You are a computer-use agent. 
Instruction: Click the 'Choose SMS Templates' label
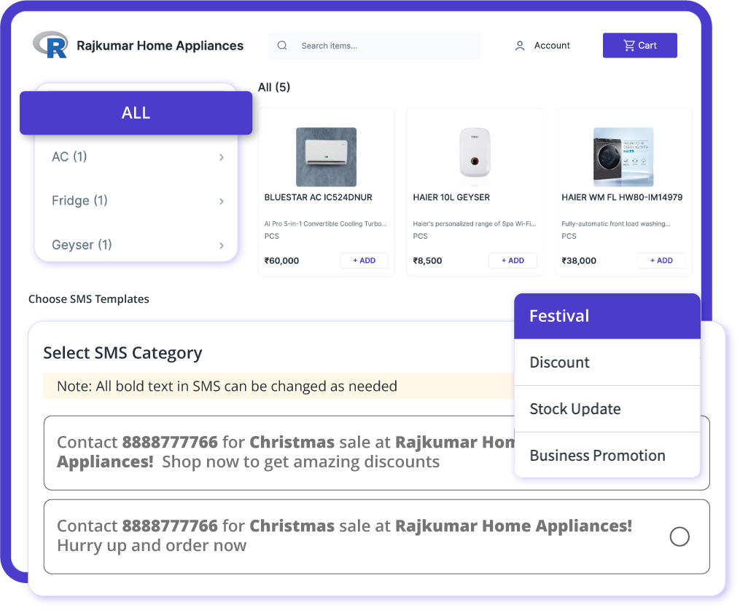point(89,299)
